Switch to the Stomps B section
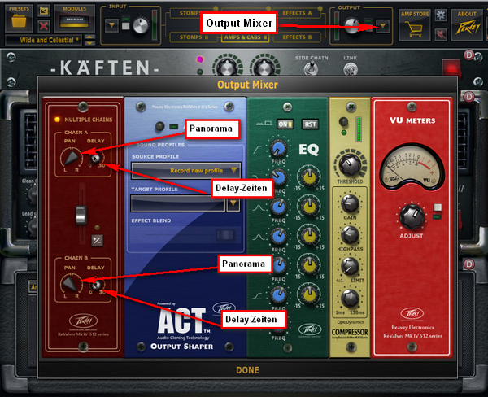Screen dimensions: 488x397 194,37
